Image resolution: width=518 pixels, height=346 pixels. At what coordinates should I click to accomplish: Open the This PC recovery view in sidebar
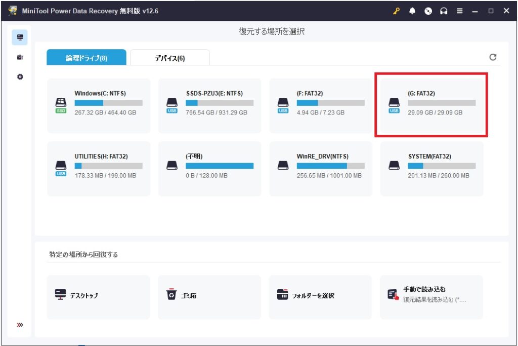coord(20,37)
